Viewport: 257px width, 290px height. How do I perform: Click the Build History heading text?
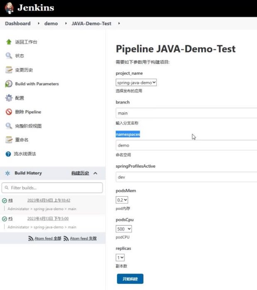[x=28, y=173]
